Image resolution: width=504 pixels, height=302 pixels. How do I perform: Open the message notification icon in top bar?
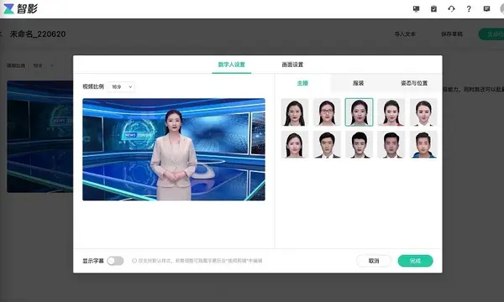[x=486, y=9]
